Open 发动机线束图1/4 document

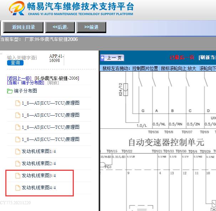(39, 152)
